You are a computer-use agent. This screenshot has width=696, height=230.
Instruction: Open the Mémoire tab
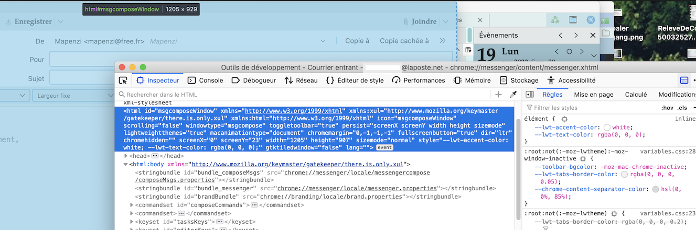tap(472, 80)
